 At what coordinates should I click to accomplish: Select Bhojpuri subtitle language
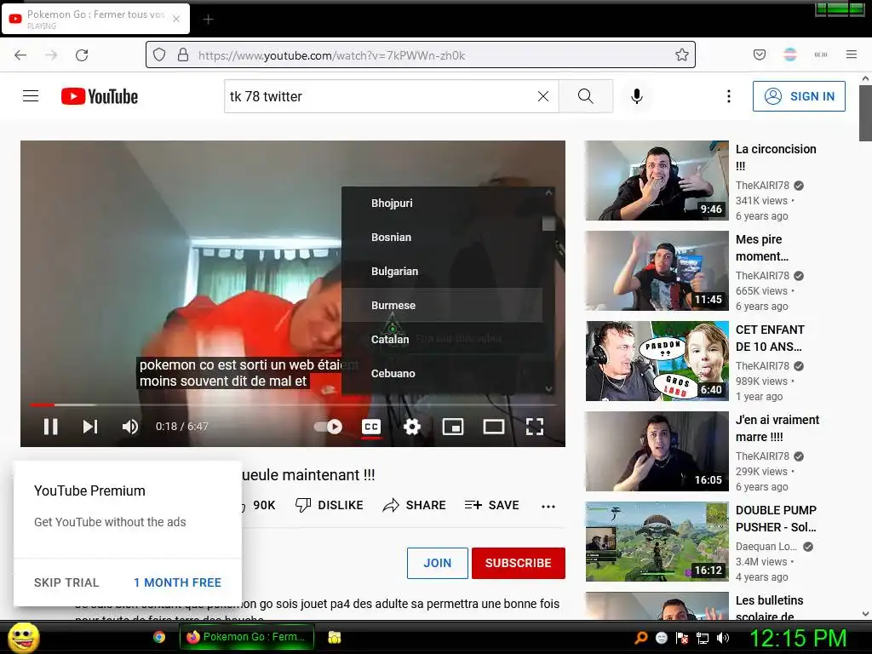442,203
